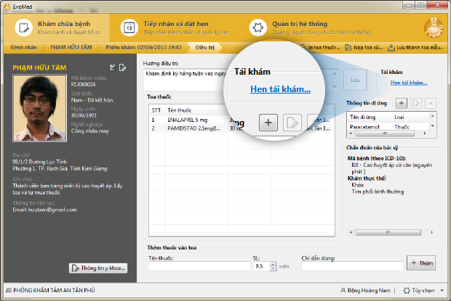Select the ENALAPRIL 5 mg row
Image resolution: width=451 pixels, height=301 pixels.
(x=242, y=120)
